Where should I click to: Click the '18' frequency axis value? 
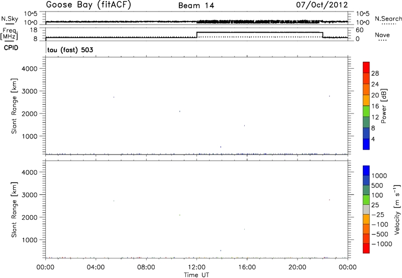(x=34, y=30)
